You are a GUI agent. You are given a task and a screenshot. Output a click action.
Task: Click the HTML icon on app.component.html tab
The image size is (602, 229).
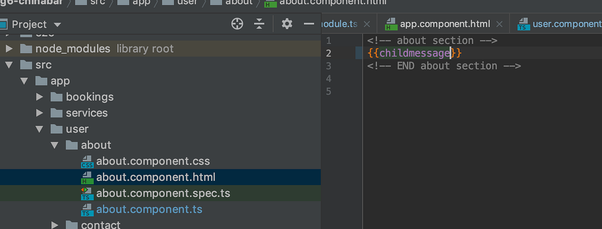pos(391,25)
